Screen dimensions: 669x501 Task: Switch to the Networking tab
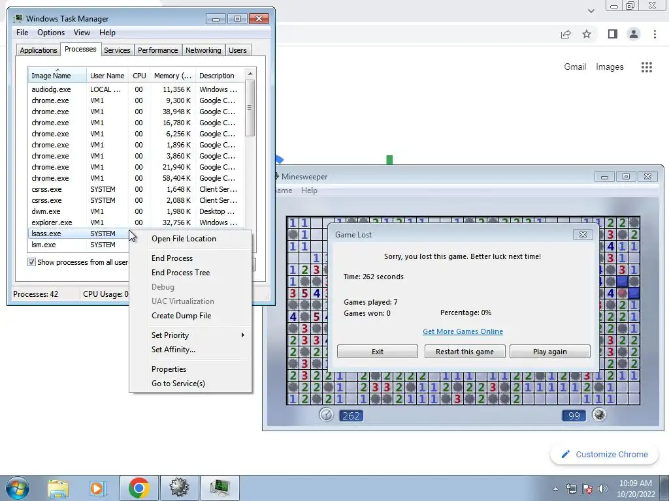click(203, 50)
